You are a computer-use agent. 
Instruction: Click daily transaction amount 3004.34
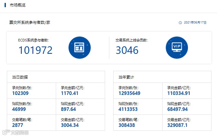(70, 125)
